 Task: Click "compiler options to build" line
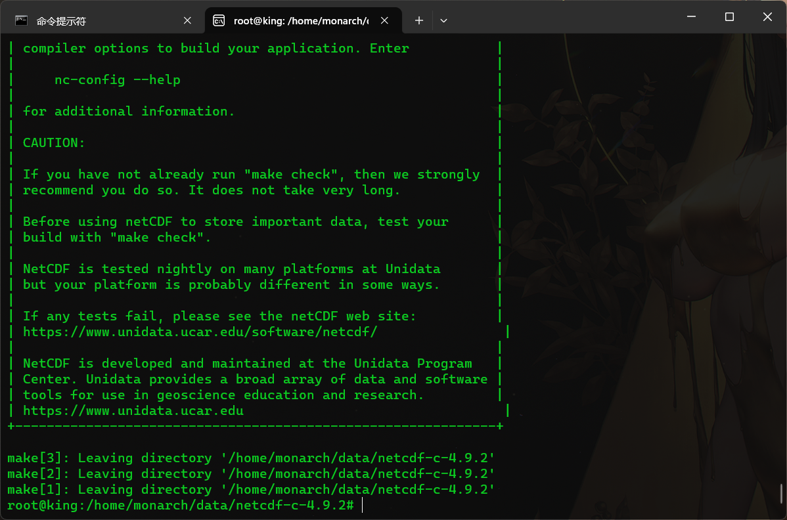point(216,48)
